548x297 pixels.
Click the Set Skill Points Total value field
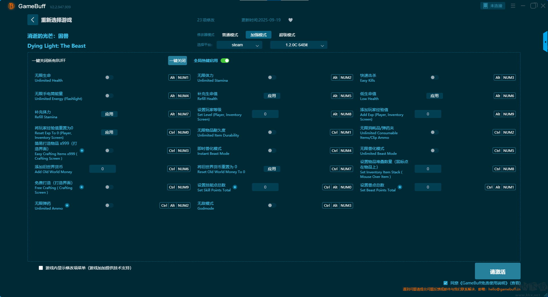(265, 187)
